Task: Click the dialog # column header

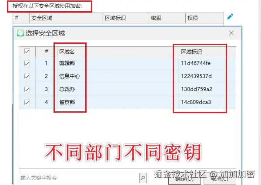Action: coord(47,52)
